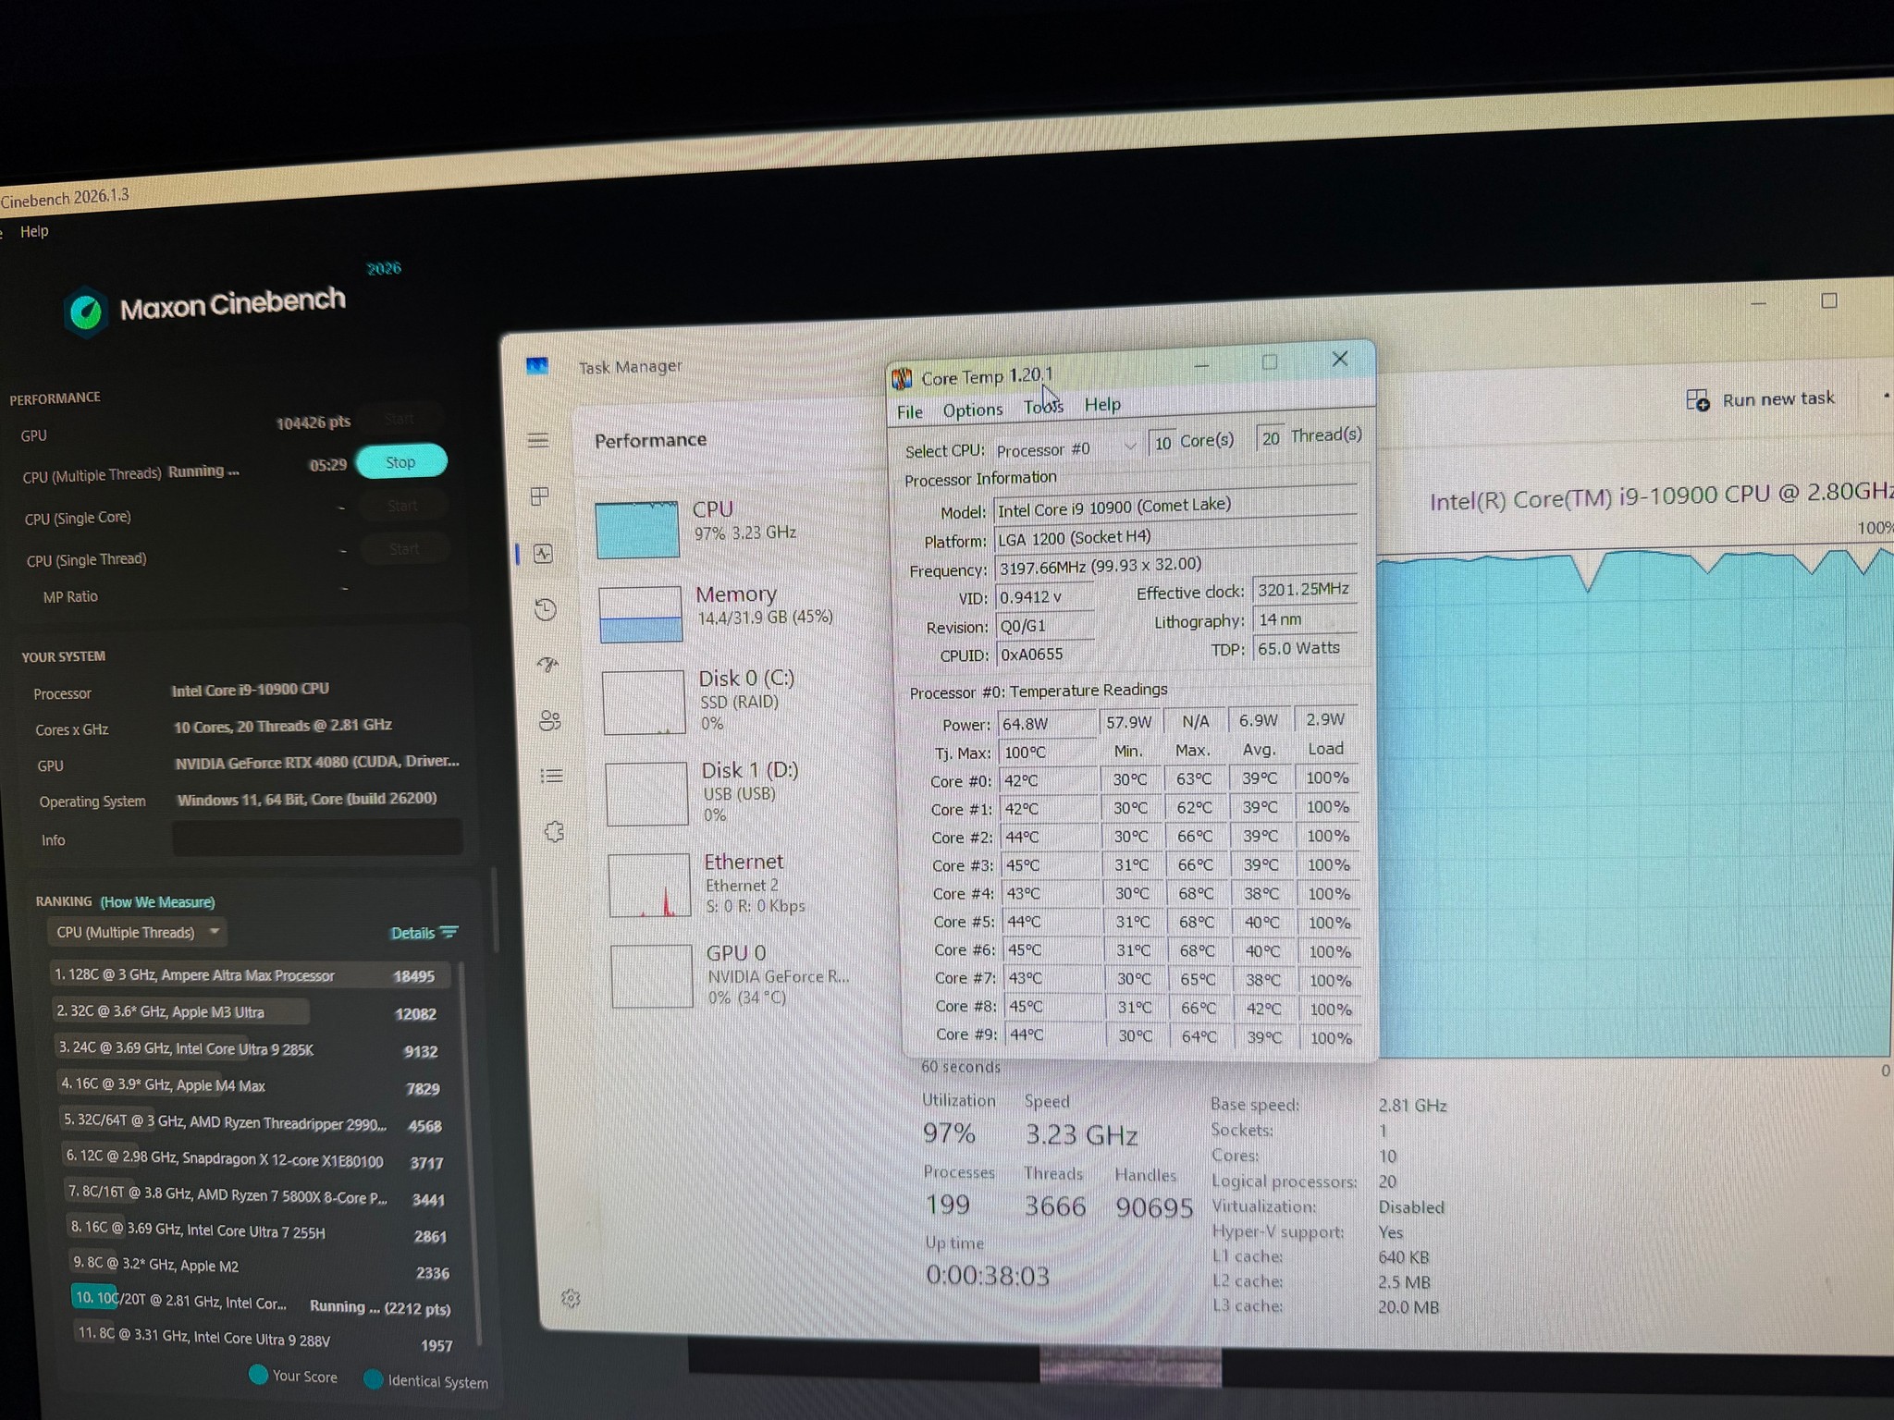Viewport: 1894px width, 1420px height.
Task: Click the Core Temp Power 64.8W value
Action: 1045,723
